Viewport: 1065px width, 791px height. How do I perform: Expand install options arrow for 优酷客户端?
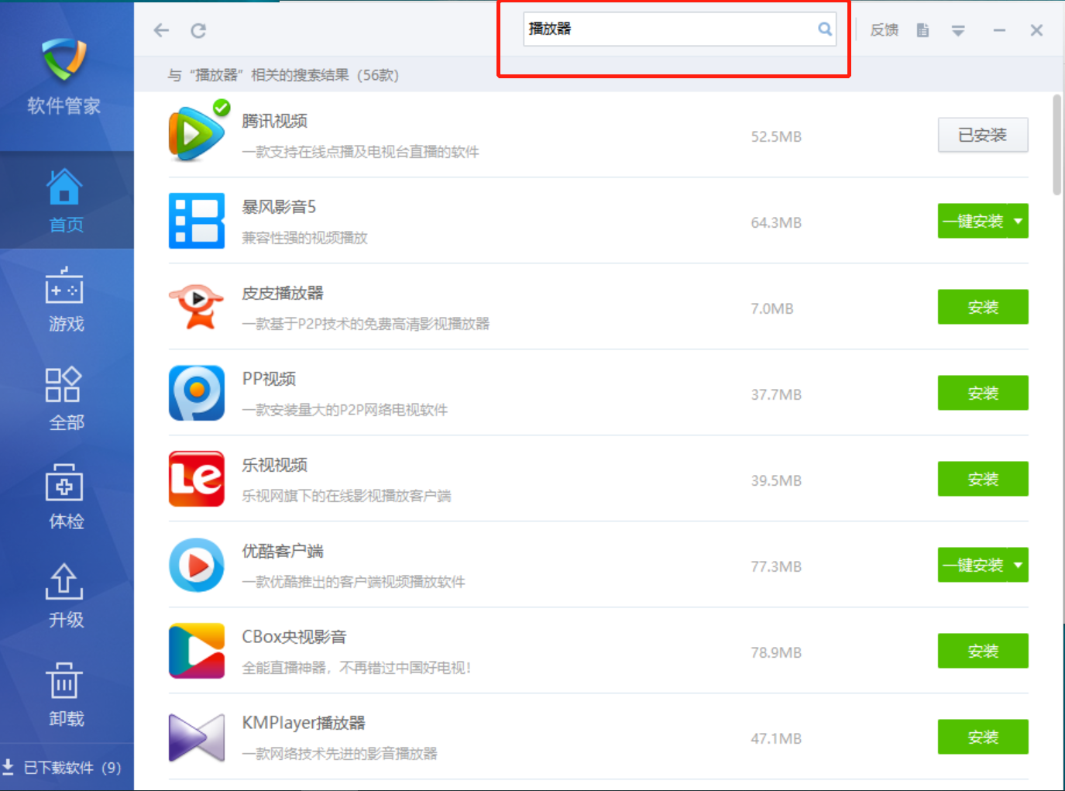click(1019, 565)
